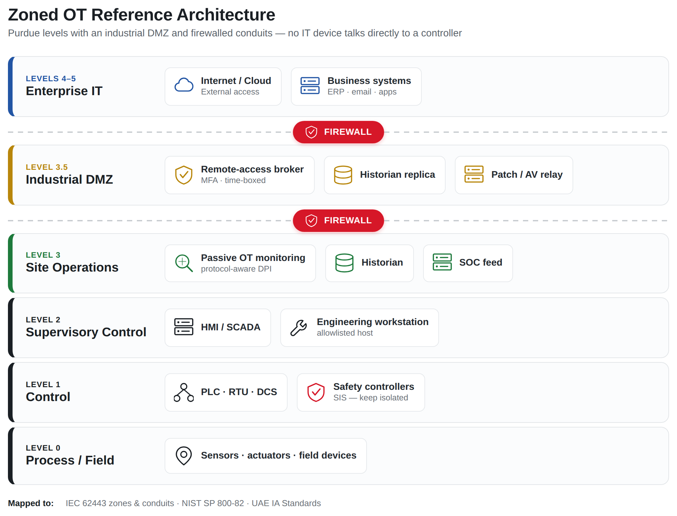Image resolution: width=677 pixels, height=516 pixels.
Task: Click the 'protocol-aware DPI' subtitle
Action: 236,269
